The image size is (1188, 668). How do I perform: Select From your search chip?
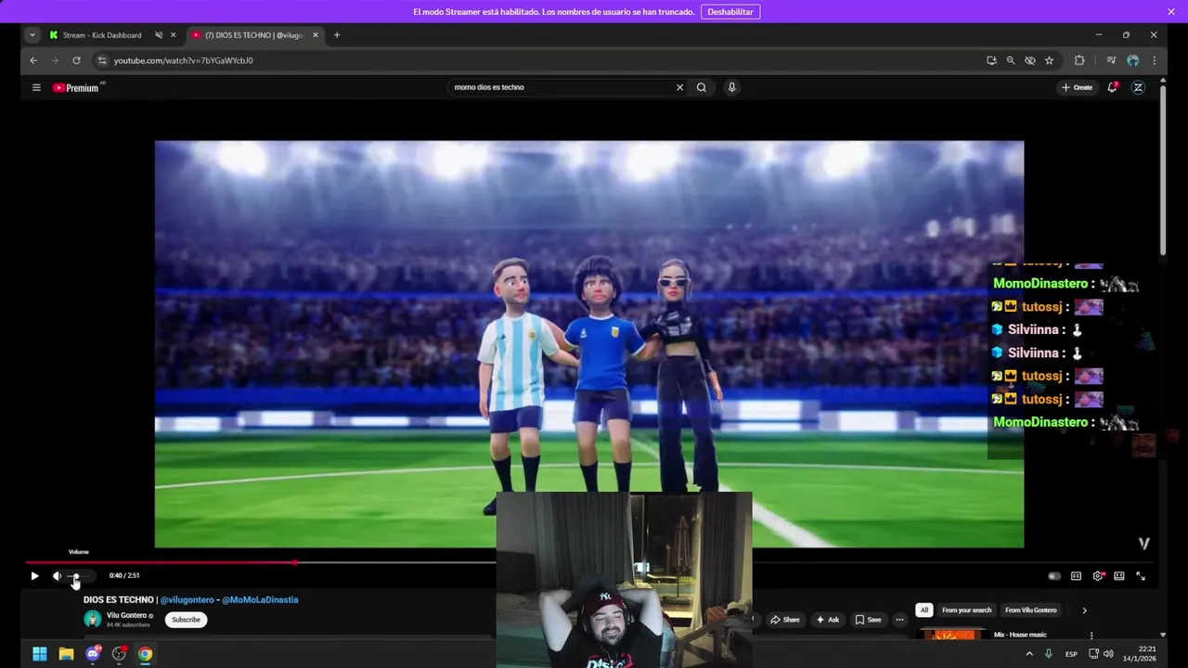tap(967, 610)
